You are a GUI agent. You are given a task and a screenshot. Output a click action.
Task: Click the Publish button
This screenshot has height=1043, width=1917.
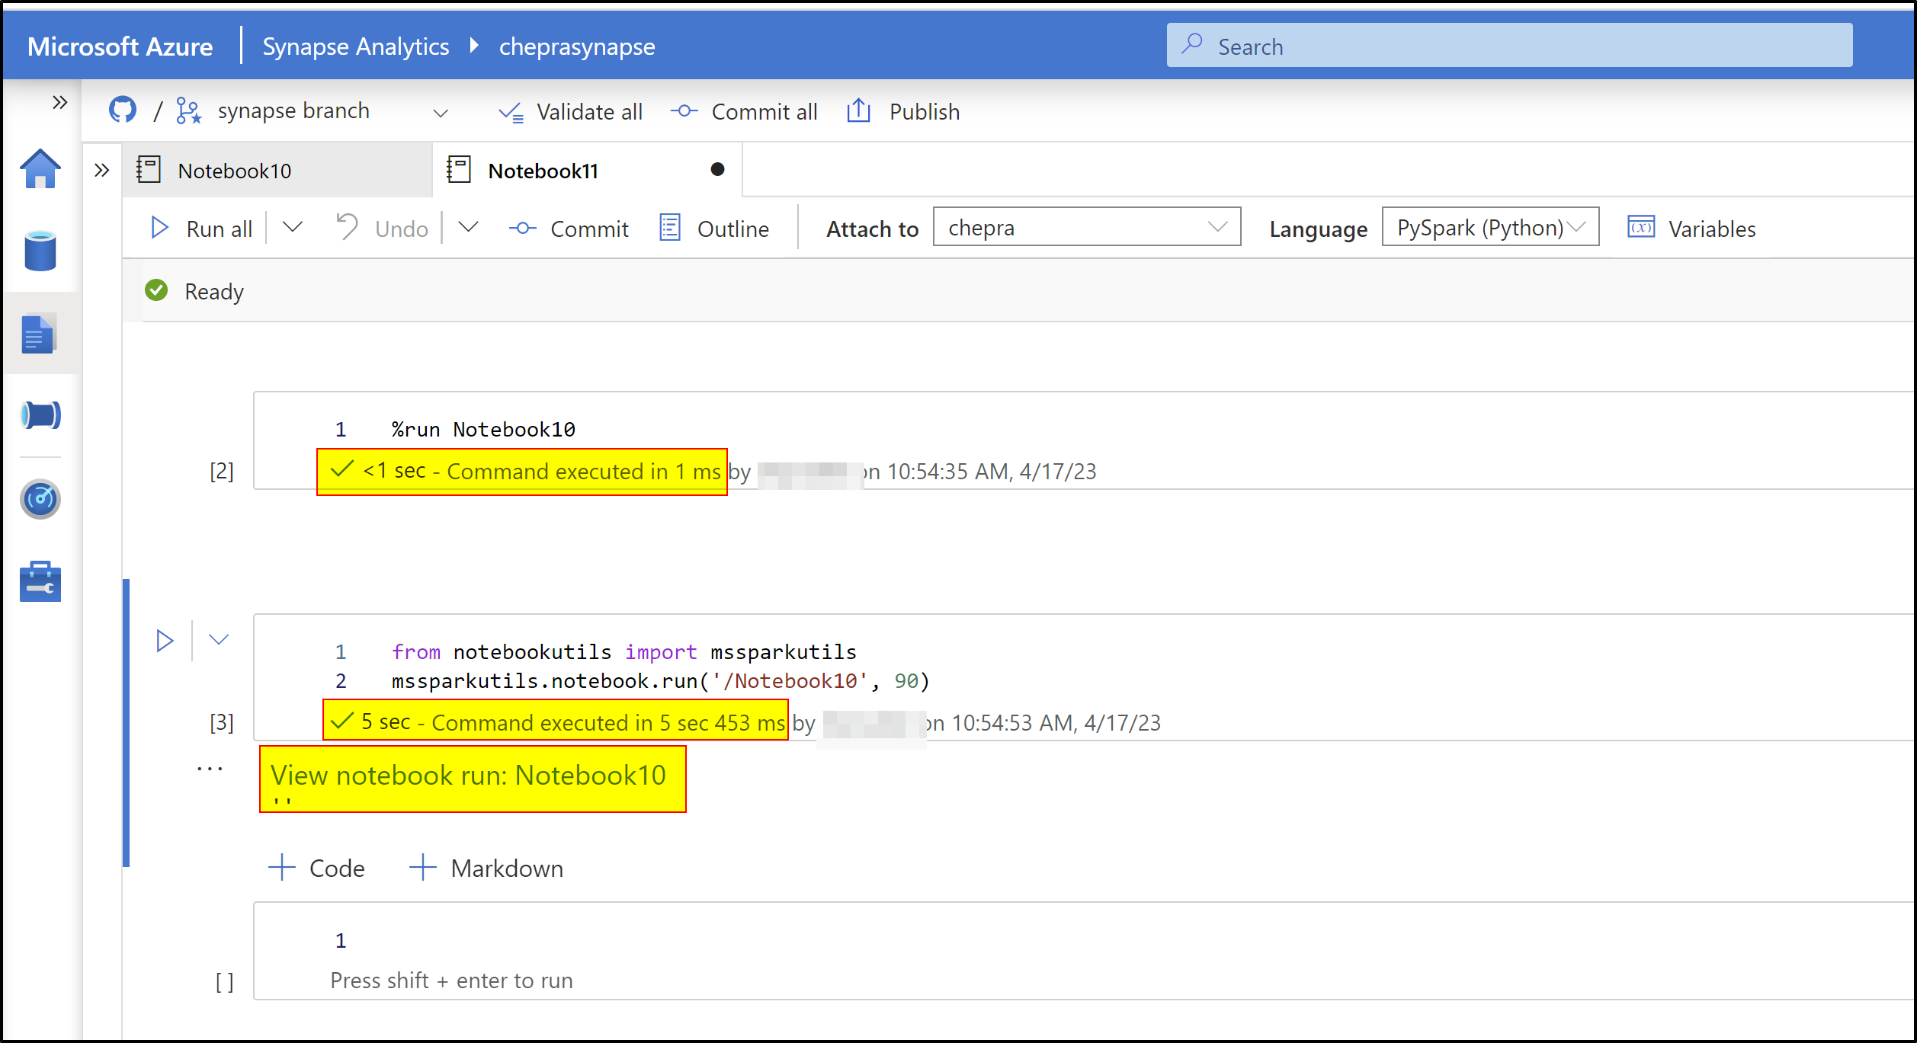pyautogui.click(x=903, y=112)
